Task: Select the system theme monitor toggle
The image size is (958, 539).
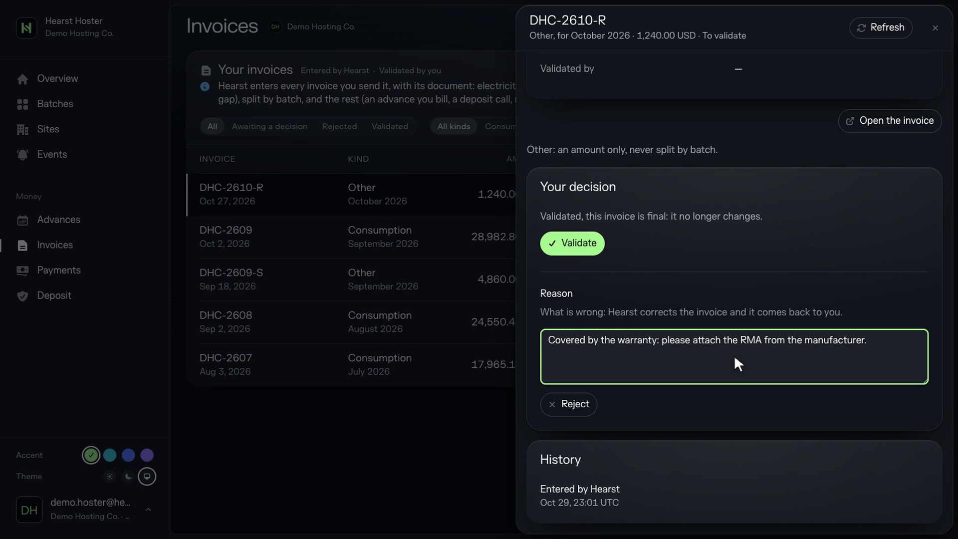Action: pos(147,477)
